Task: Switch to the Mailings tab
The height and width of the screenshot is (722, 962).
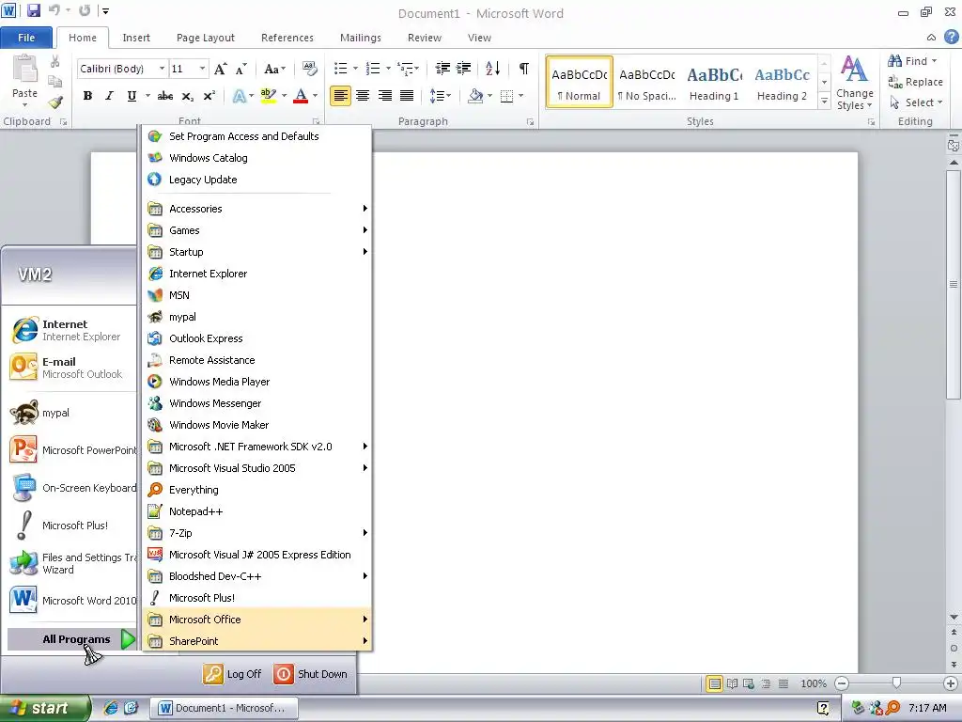Action: (361, 38)
